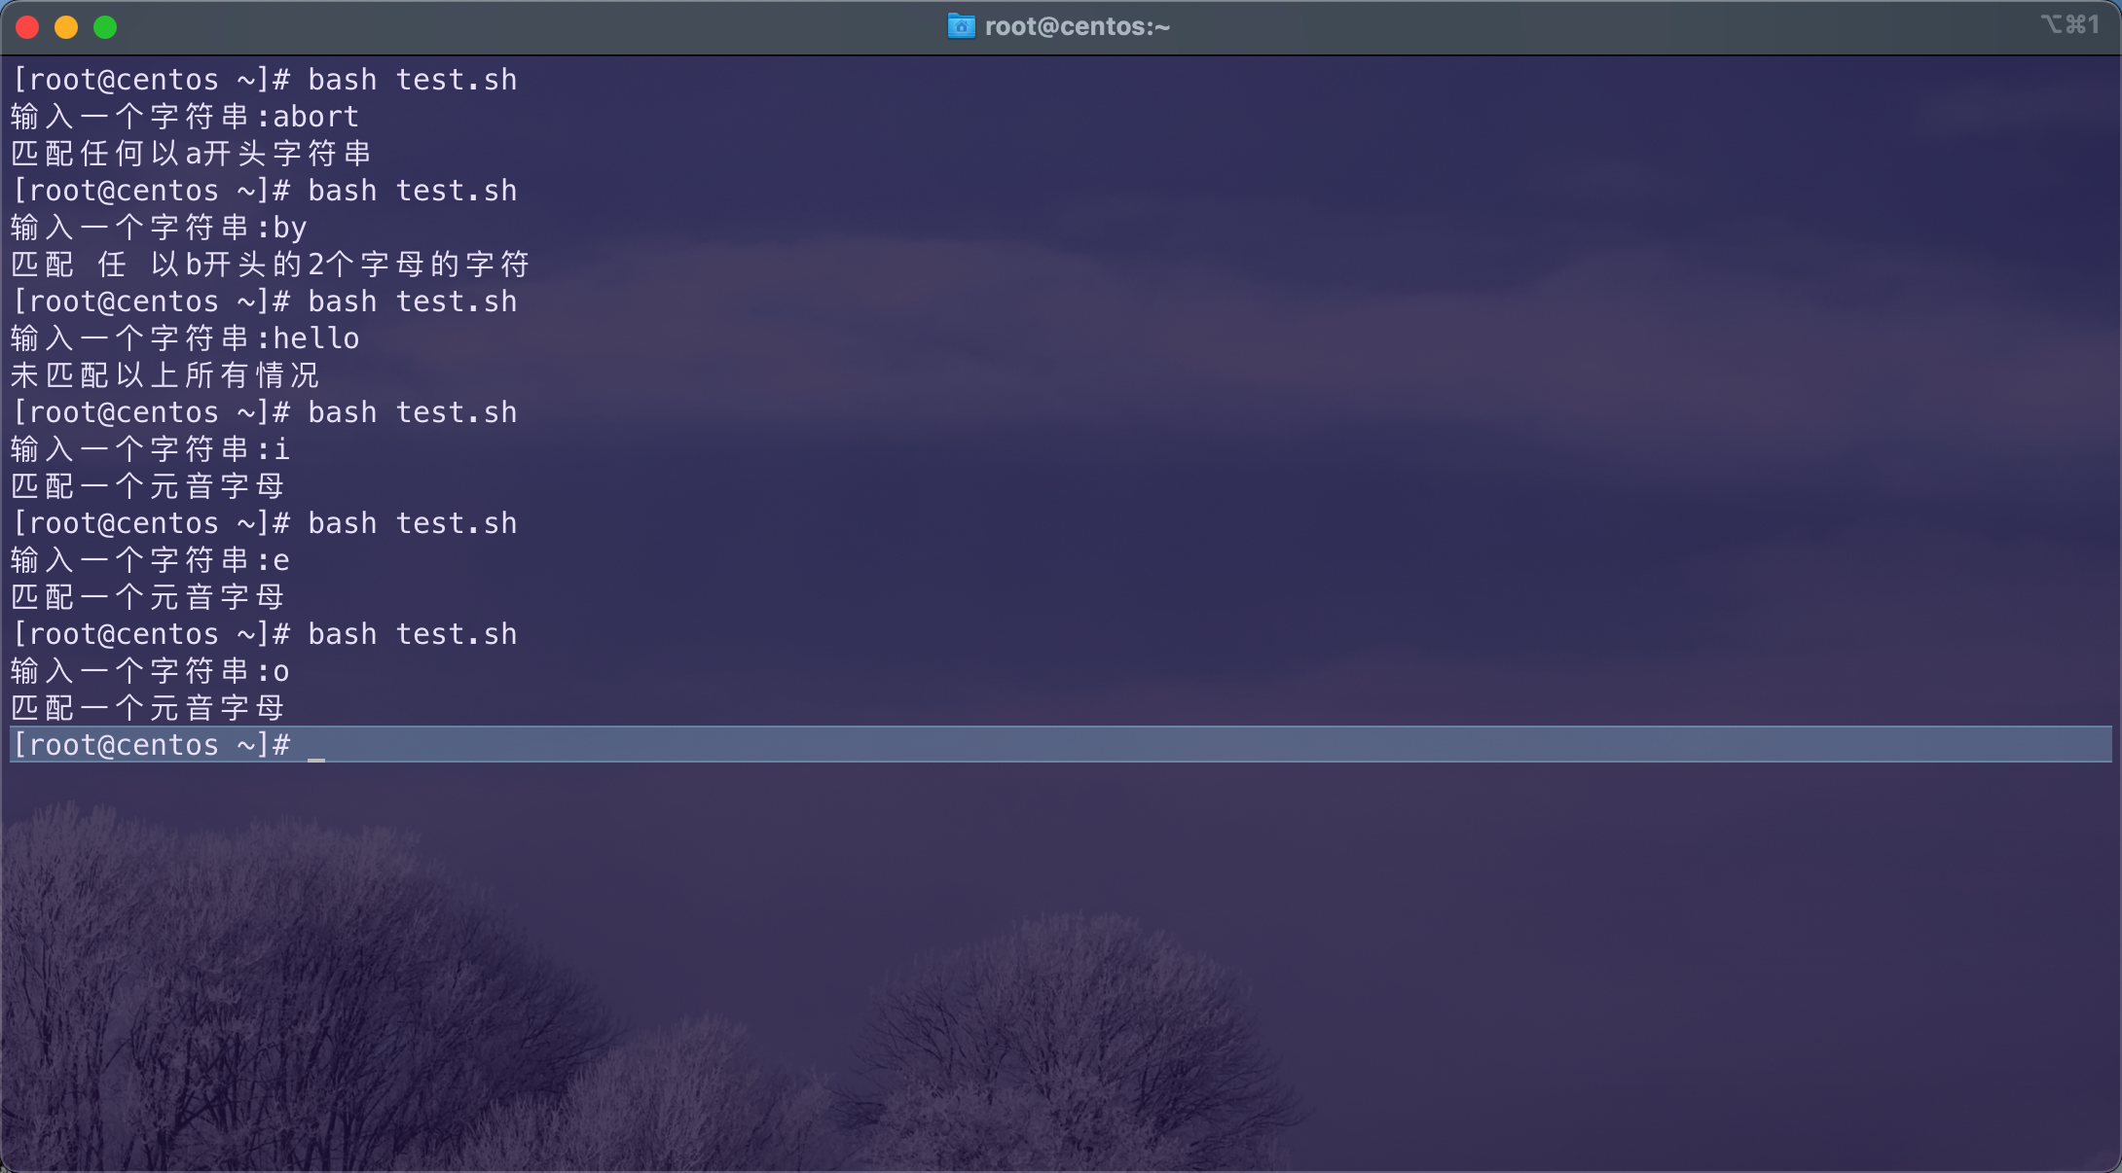Close the root@centos terminal window

[x=27, y=27]
